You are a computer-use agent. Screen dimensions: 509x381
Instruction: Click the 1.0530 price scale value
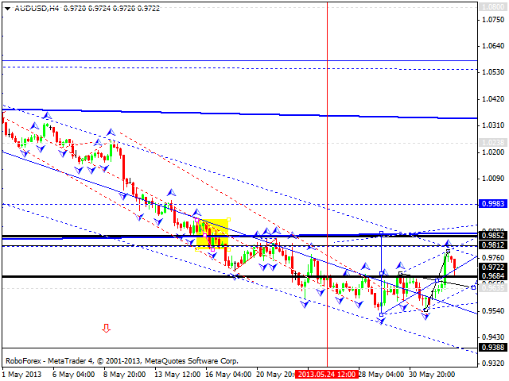(493, 72)
